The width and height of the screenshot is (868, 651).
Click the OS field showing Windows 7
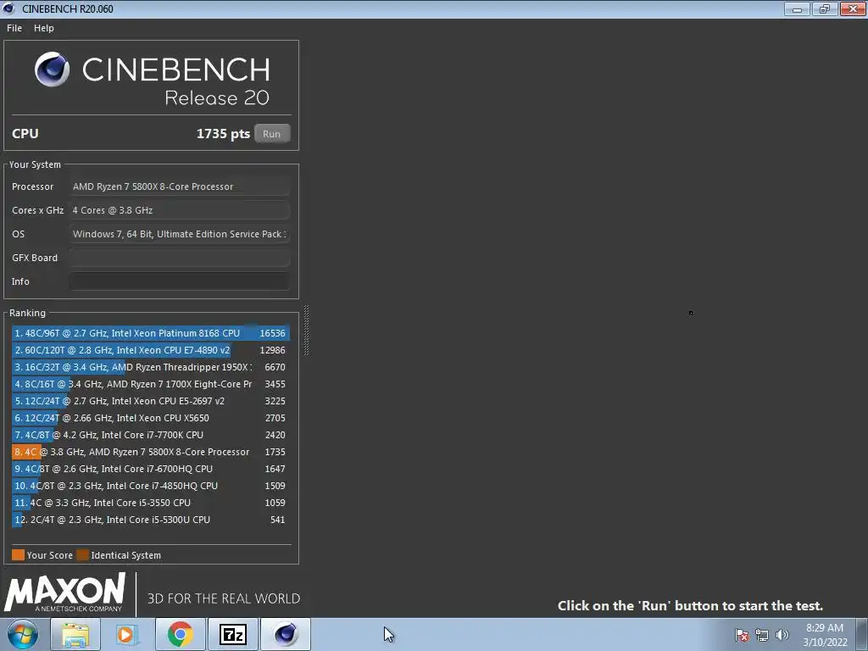click(180, 234)
